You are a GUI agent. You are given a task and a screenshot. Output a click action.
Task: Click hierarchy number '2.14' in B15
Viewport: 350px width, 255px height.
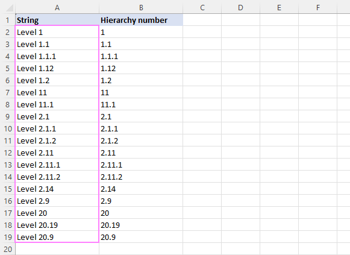141,189
